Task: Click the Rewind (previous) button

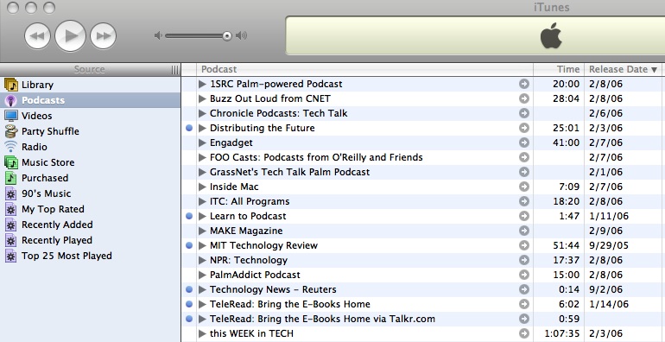Action: 38,36
